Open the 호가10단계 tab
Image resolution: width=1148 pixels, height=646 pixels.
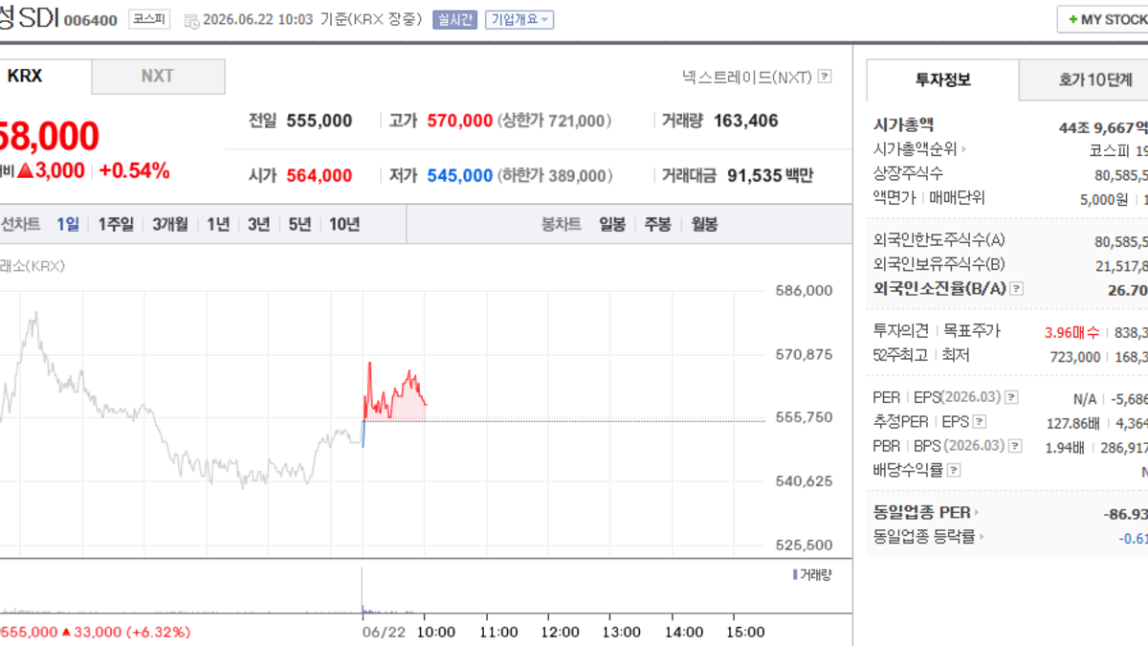pyautogui.click(x=1084, y=80)
